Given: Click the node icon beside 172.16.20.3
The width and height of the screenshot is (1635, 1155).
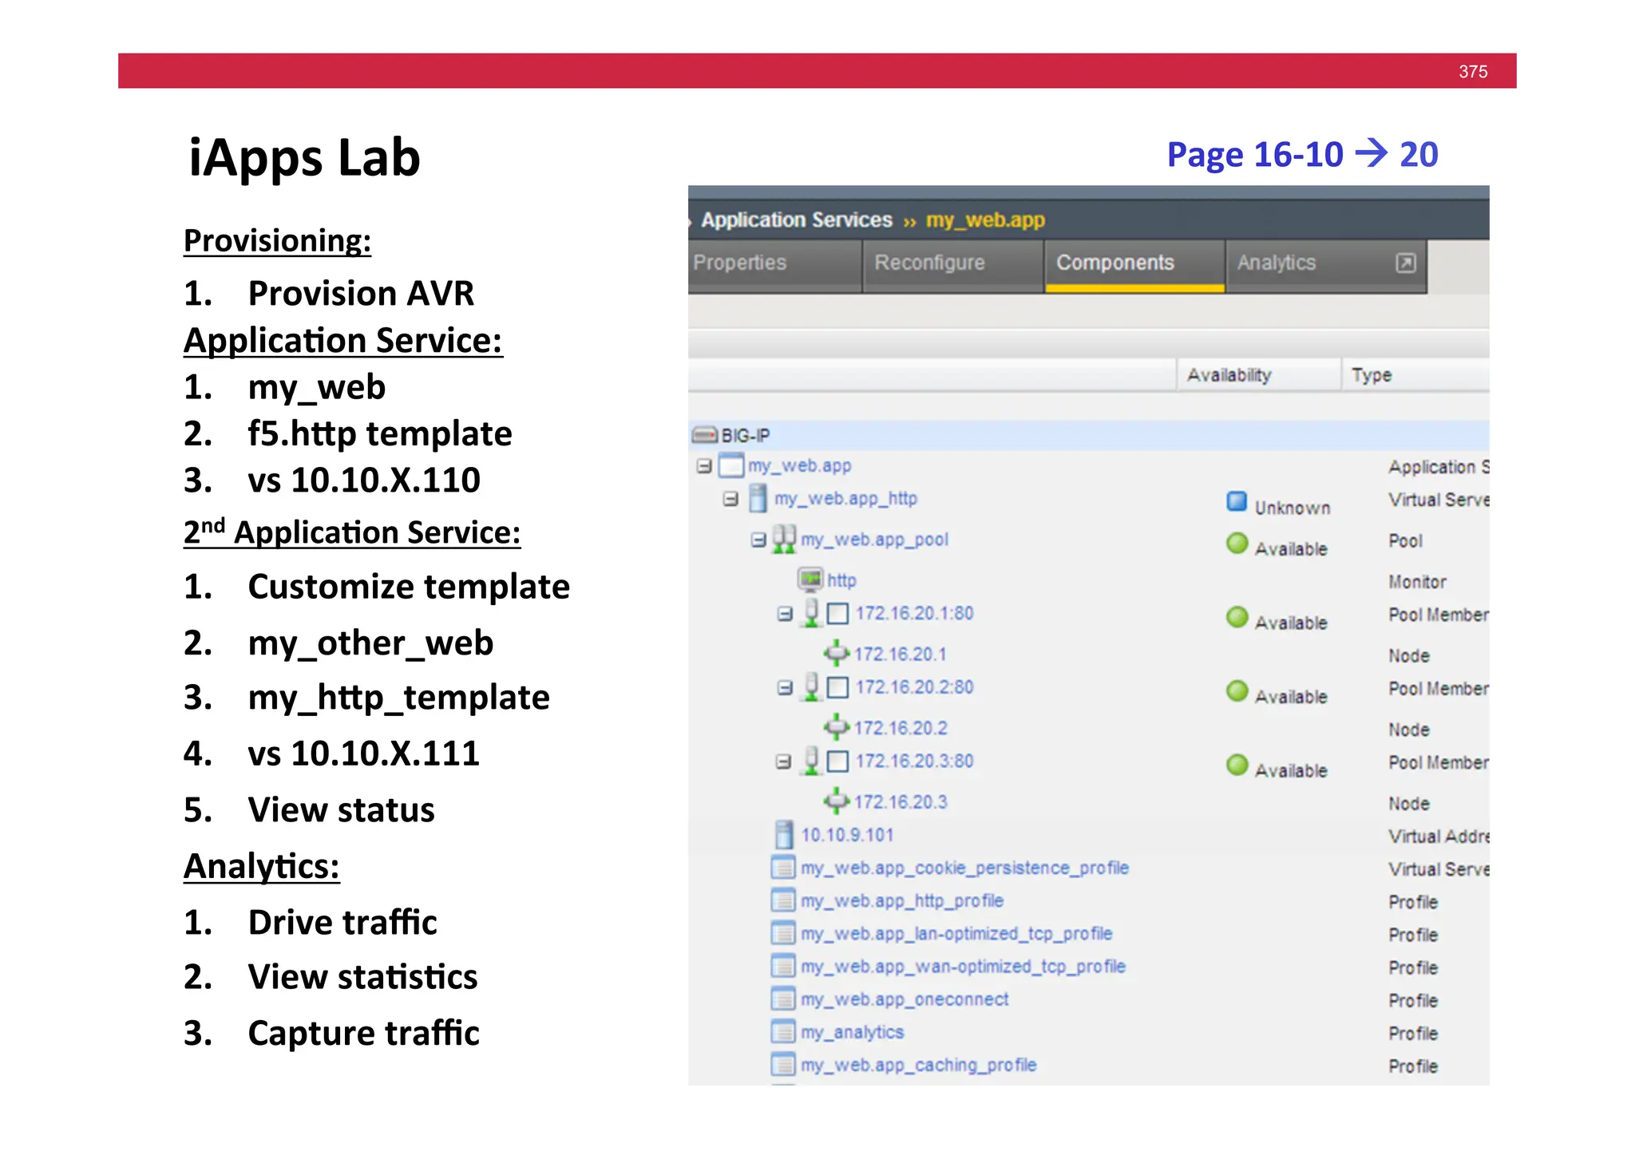Looking at the screenshot, I should tap(836, 801).
